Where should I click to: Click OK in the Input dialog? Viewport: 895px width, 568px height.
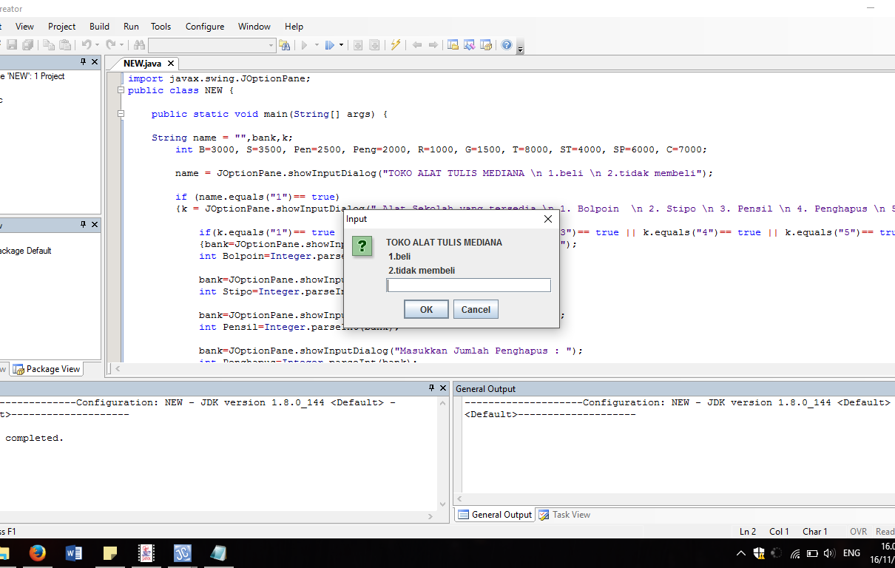(427, 309)
